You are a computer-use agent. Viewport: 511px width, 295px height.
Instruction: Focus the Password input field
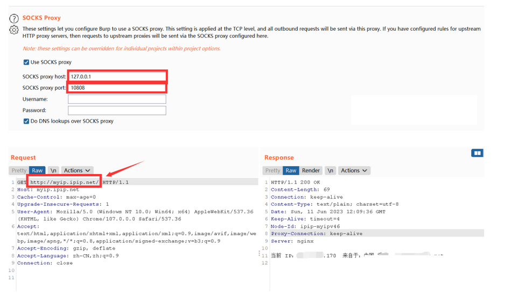(117, 111)
